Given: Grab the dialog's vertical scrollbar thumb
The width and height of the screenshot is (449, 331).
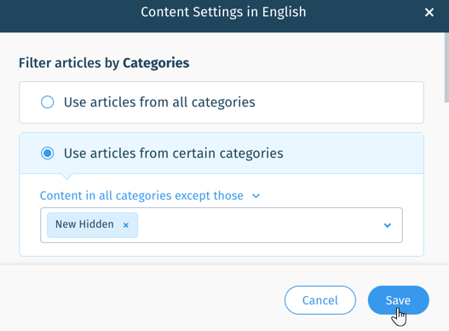Looking at the screenshot, I should pos(446,67).
